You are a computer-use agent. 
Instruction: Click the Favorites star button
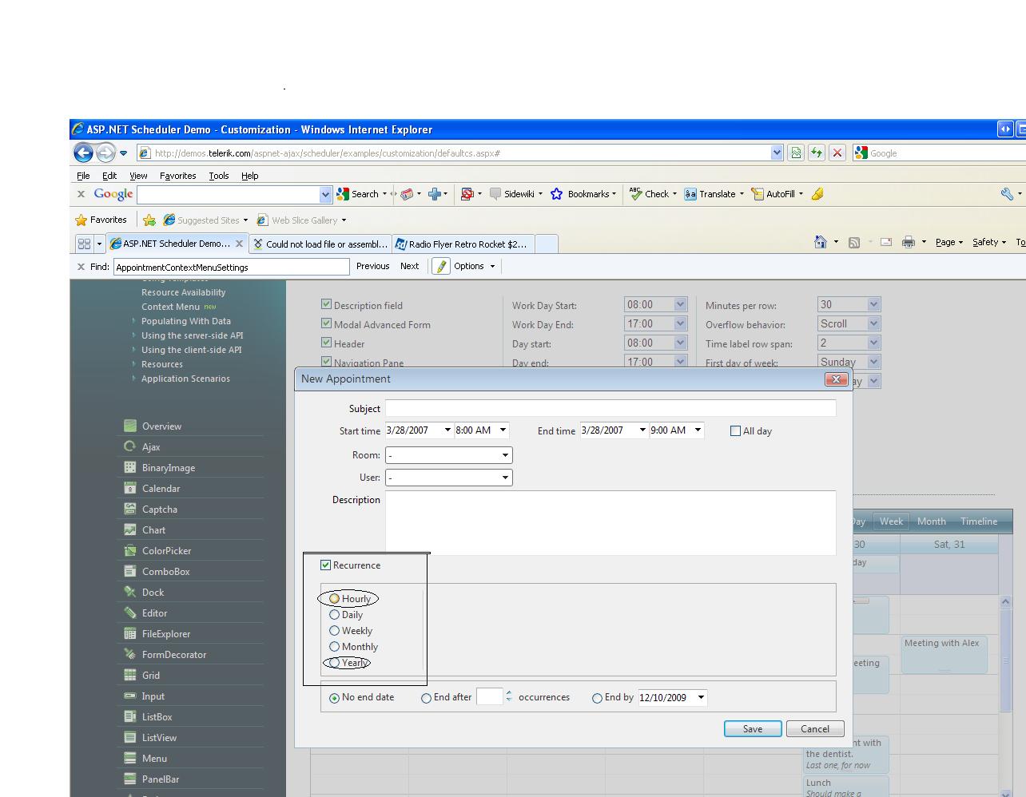(x=101, y=220)
